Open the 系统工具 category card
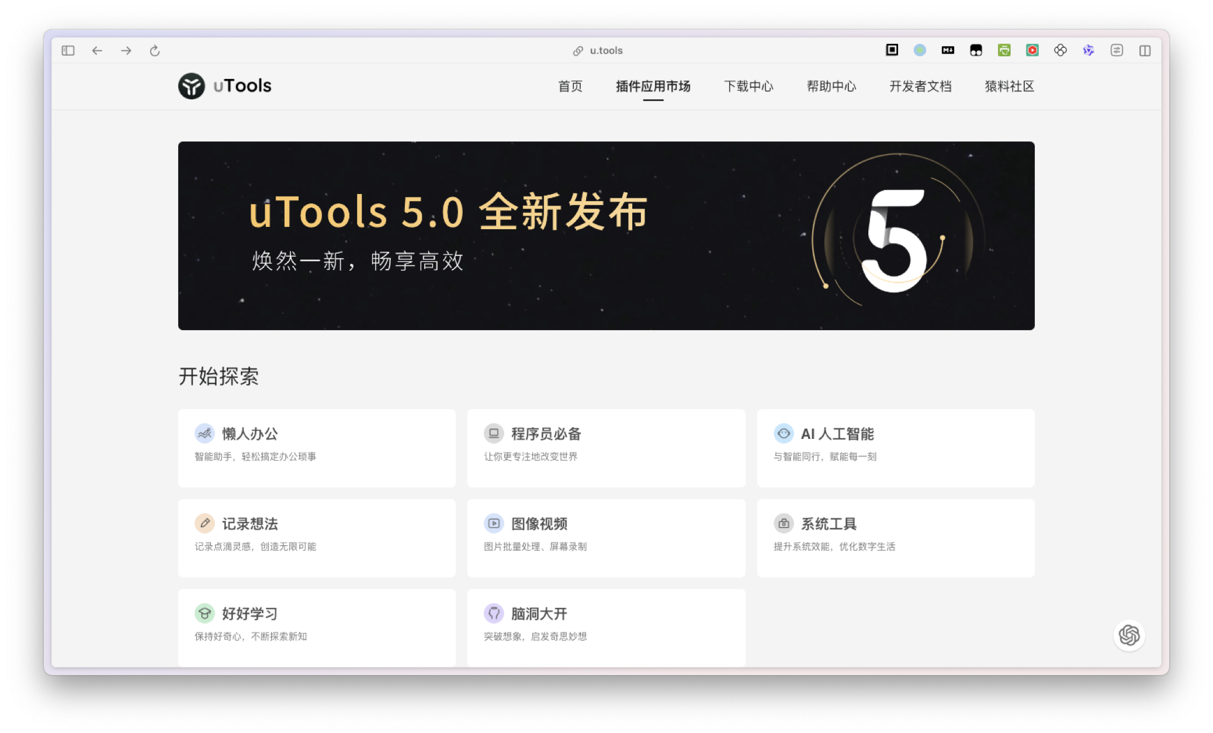Viewport: 1213px width, 733px height. pos(895,538)
